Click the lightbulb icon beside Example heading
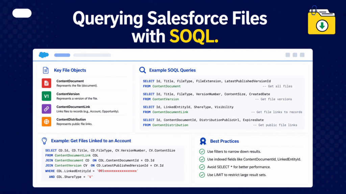346x194 pixels. coord(44,141)
